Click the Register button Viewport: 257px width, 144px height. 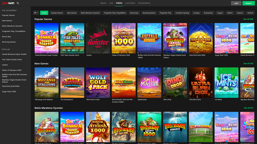[x=249, y=3]
